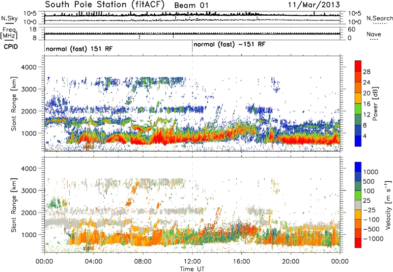The height and width of the screenshot is (272, 393).
Task: Click Velocity colorbar swatch between 25 and 100
Action: [358, 195]
